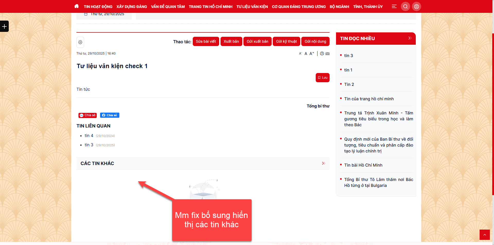This screenshot has height=245, width=494.
Task: Open the related article tin 4
Action: tap(89, 135)
